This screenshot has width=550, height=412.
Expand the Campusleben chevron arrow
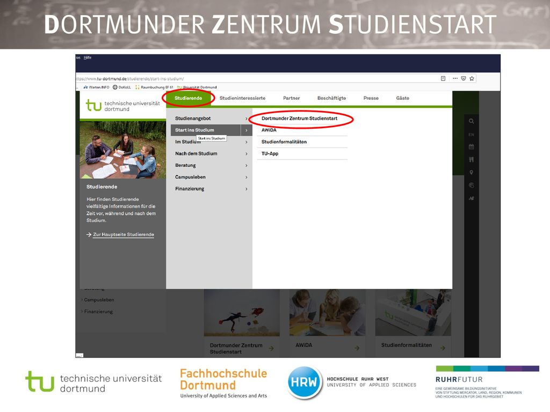pyautogui.click(x=247, y=177)
